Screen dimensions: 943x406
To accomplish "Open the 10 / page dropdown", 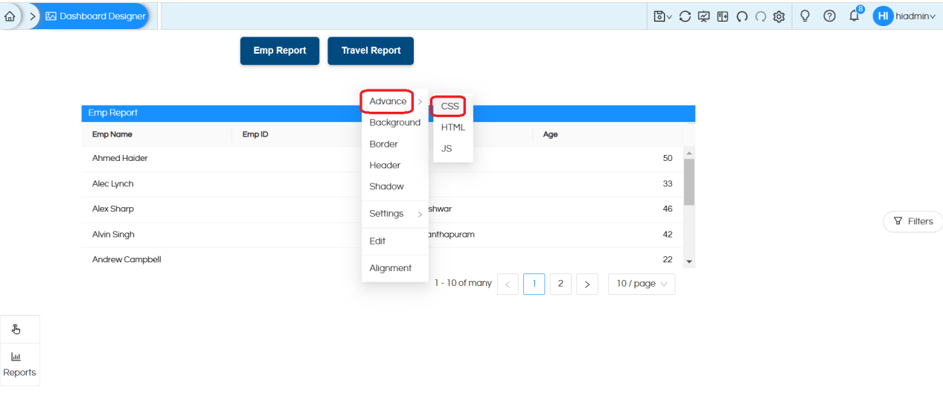I will pyautogui.click(x=642, y=284).
